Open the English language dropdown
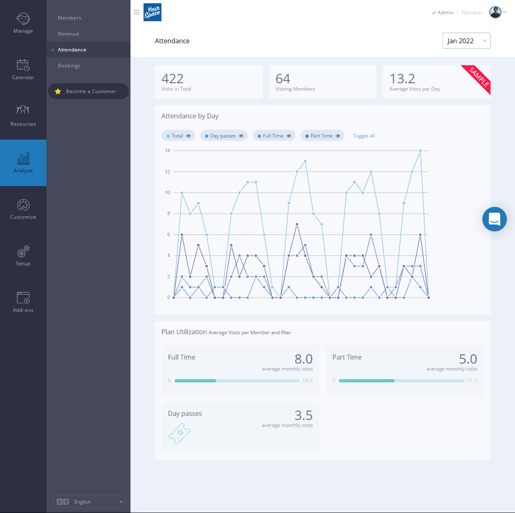This screenshot has height=513, width=515. click(89, 502)
